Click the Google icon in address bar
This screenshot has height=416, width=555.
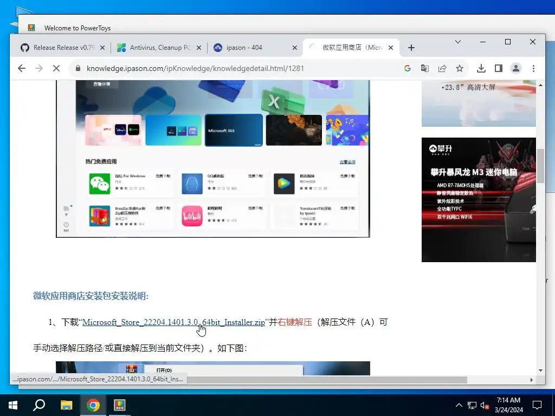[408, 68]
